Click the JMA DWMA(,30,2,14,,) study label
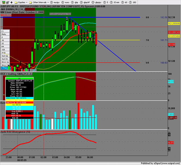The width and height of the screenshot is (181, 165). [13, 9]
